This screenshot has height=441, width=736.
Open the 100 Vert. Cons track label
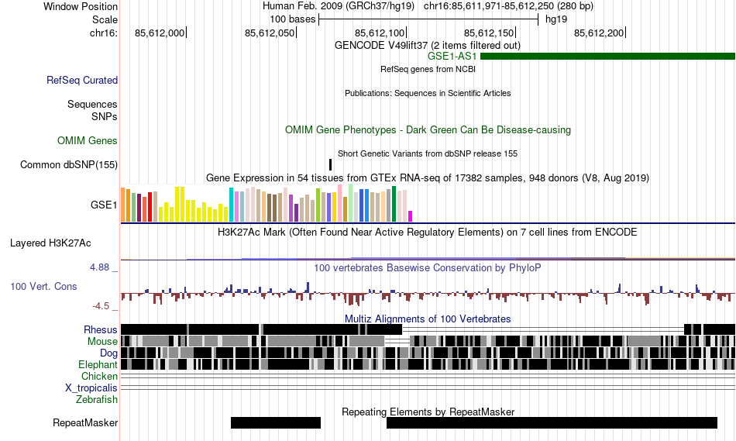[43, 287]
